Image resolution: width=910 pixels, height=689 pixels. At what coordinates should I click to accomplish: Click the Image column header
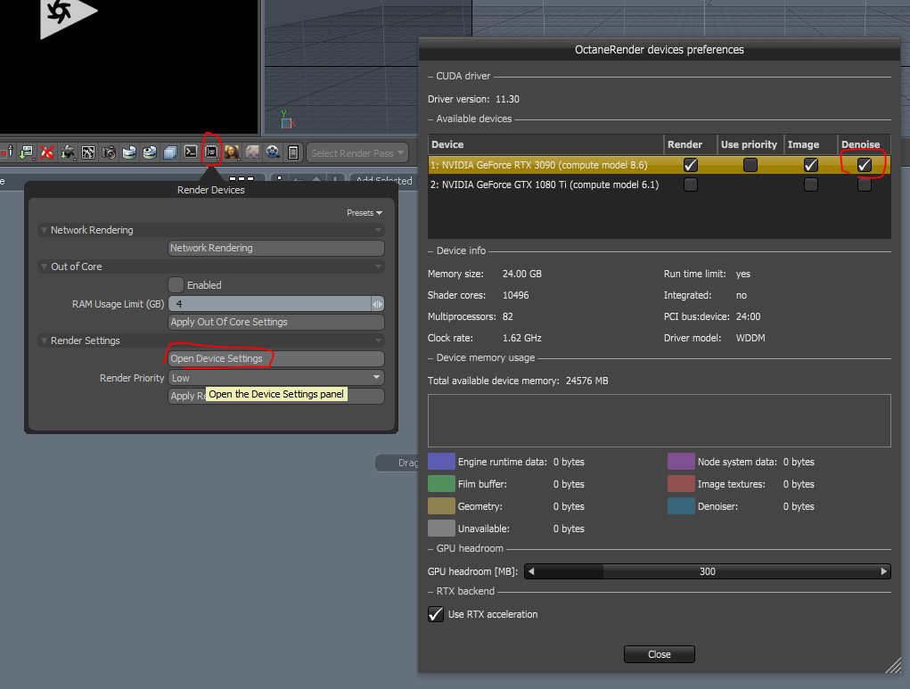point(811,144)
